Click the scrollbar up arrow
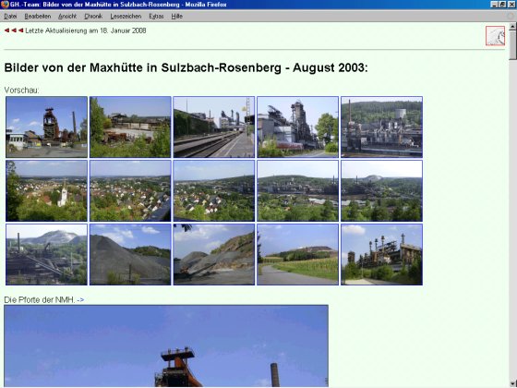Screen dimensions: 517x388 (512, 26)
